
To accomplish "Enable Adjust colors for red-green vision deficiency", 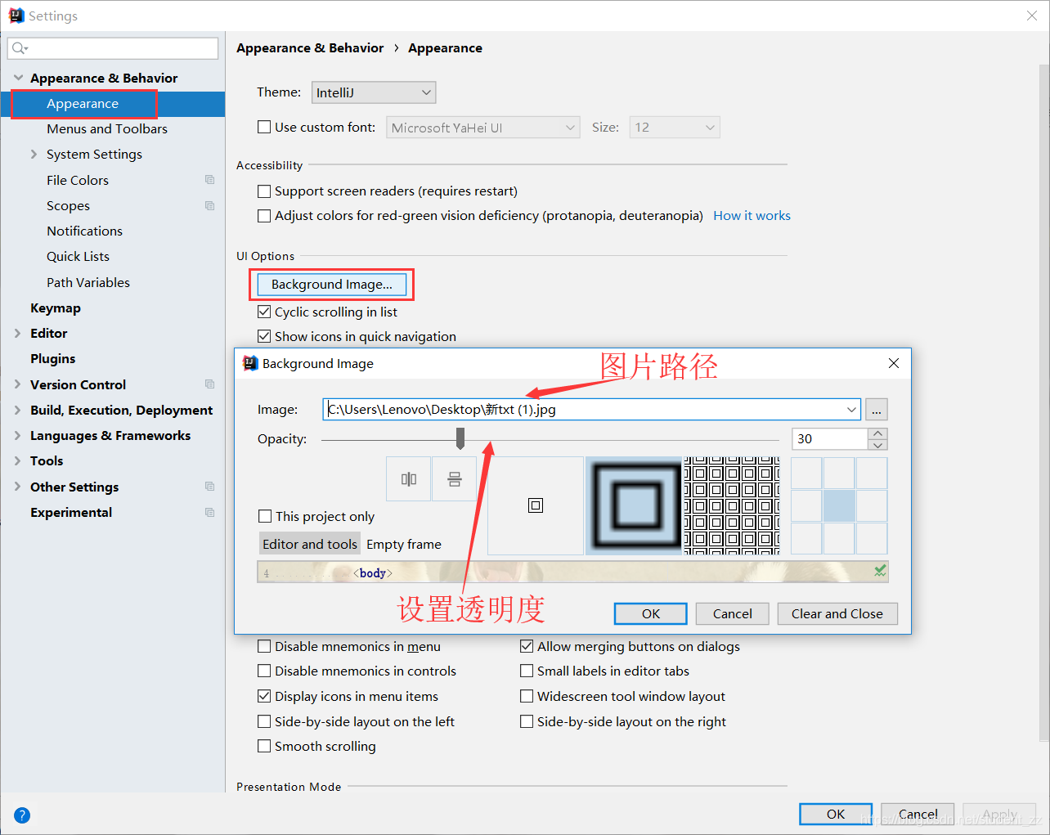I will click(x=264, y=216).
